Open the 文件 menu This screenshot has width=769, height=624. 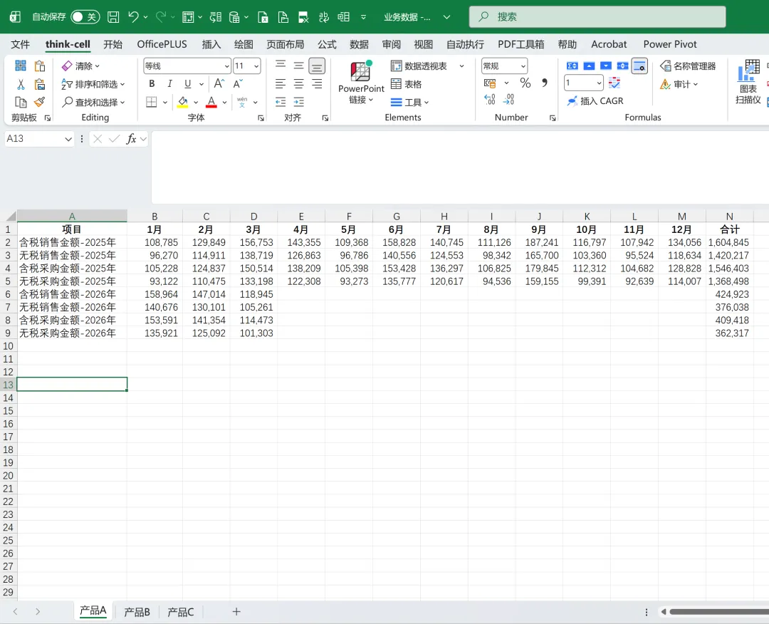20,44
